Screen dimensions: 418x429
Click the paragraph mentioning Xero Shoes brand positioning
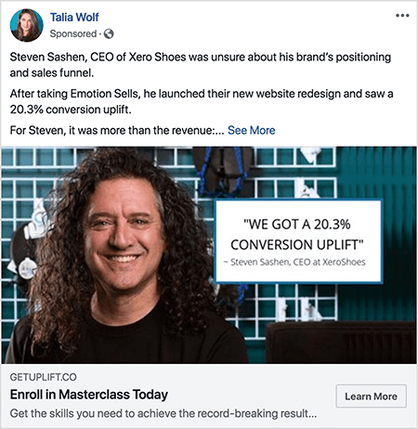[x=201, y=65]
